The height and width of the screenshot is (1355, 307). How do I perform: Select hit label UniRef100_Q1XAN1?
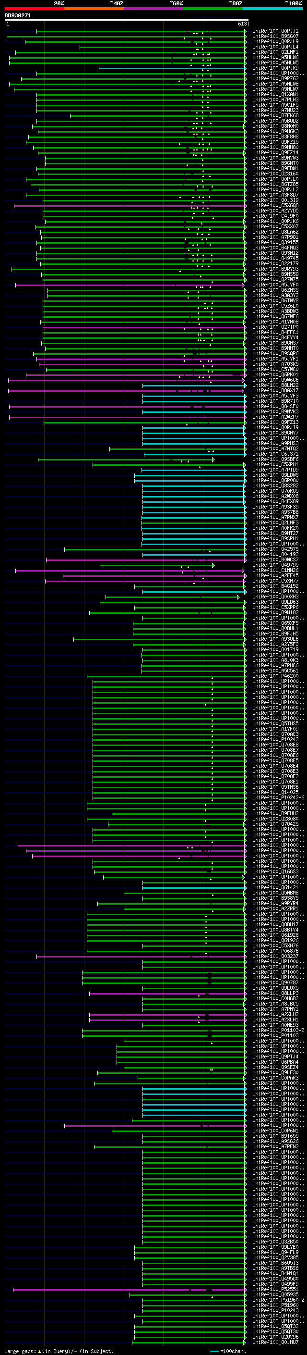275,95
